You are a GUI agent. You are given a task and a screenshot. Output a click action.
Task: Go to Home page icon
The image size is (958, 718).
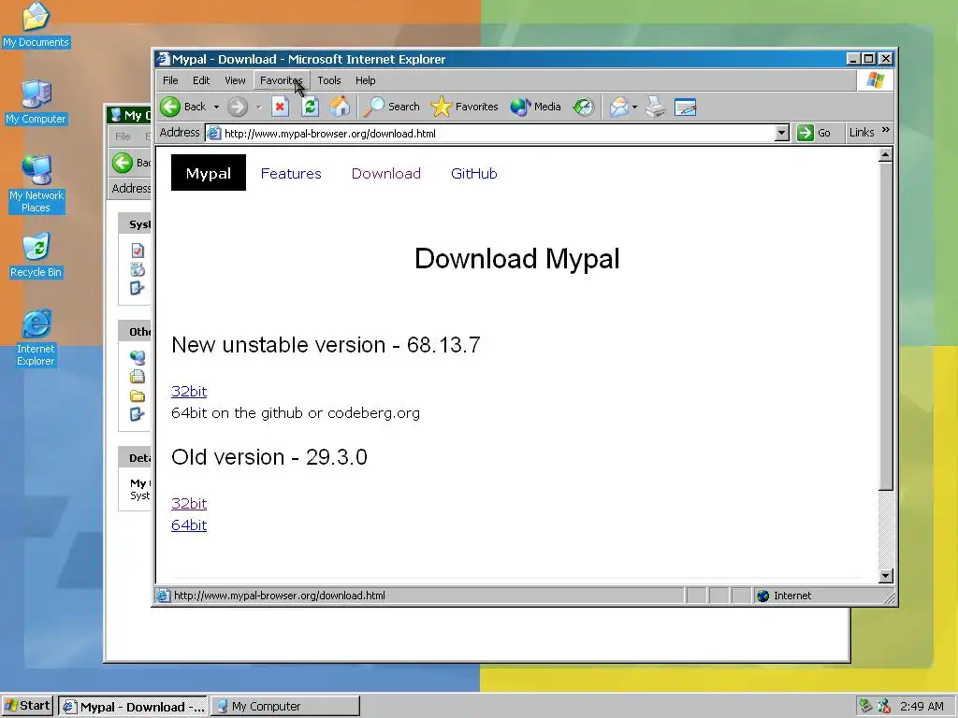(340, 107)
